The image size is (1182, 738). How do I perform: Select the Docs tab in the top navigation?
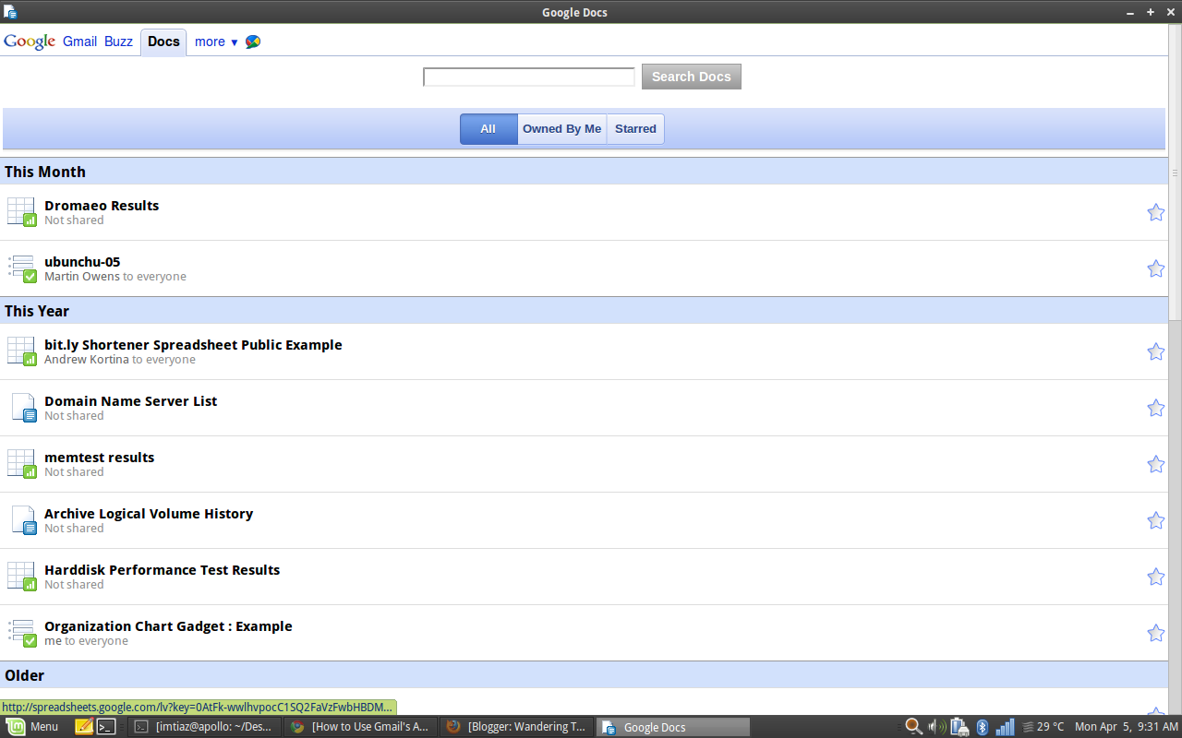pyautogui.click(x=163, y=42)
